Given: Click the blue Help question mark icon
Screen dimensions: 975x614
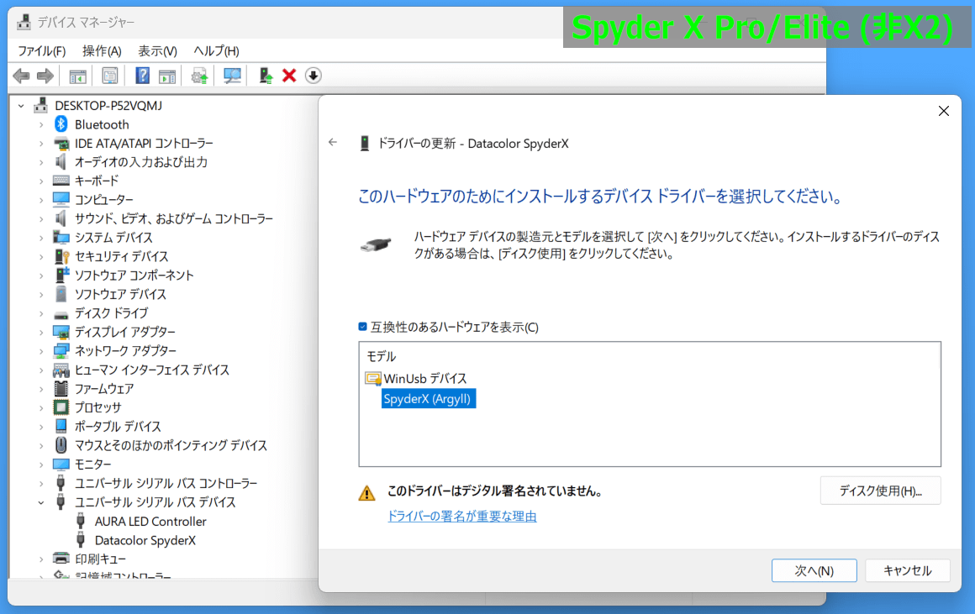Looking at the screenshot, I should pyautogui.click(x=142, y=76).
